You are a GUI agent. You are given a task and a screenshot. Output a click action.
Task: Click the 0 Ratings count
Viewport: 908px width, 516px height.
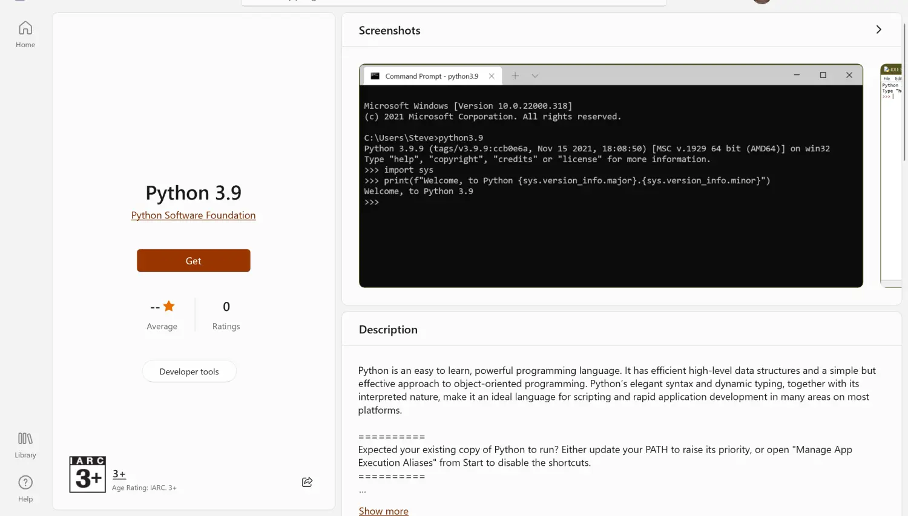(x=226, y=315)
